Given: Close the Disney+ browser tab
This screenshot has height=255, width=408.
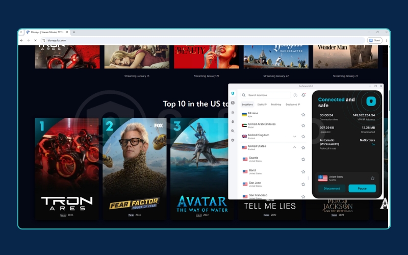Looking at the screenshot, I should (67, 32).
